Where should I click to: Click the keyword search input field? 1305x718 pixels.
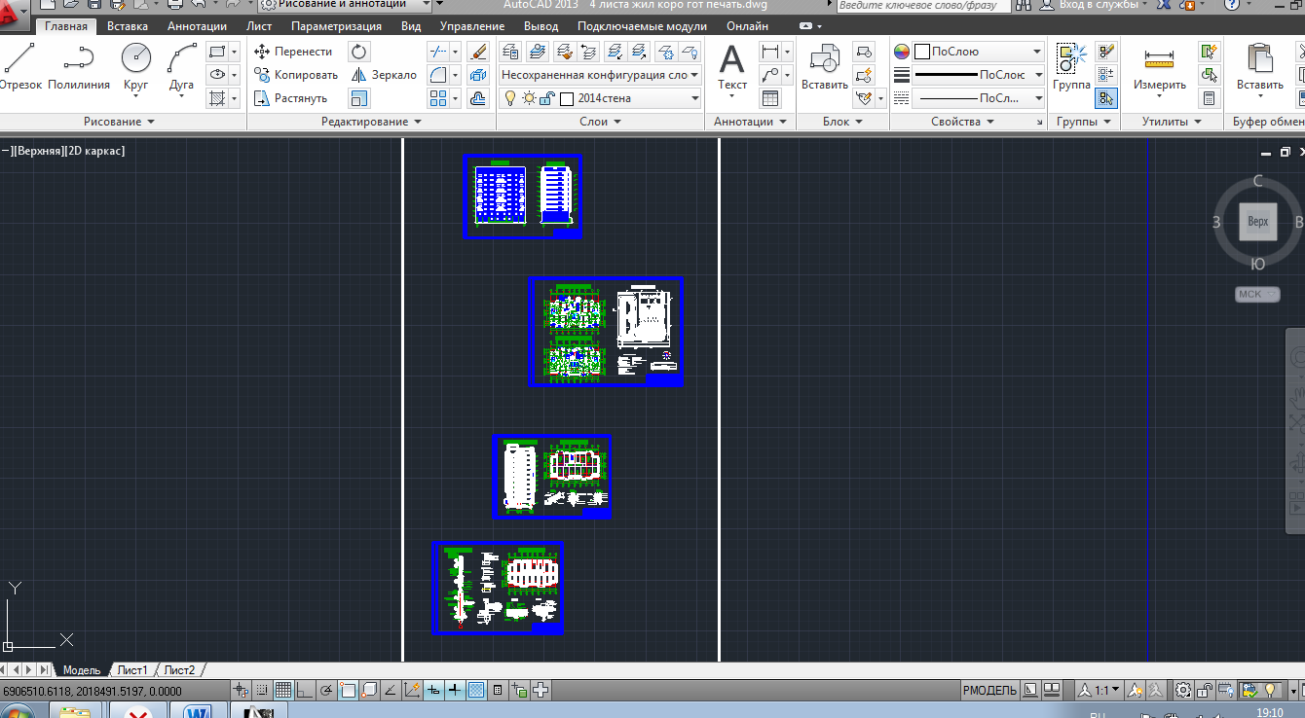(921, 5)
